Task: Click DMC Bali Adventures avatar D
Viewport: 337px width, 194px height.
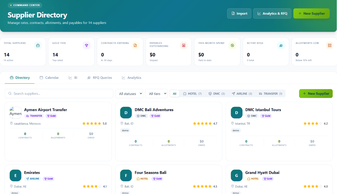Action: point(126,113)
